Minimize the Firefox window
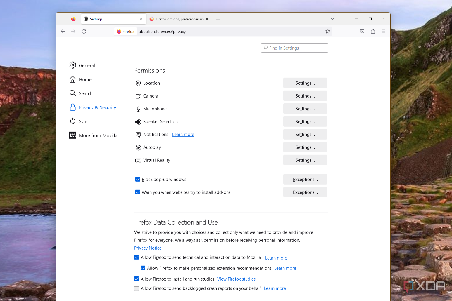 coord(357,19)
